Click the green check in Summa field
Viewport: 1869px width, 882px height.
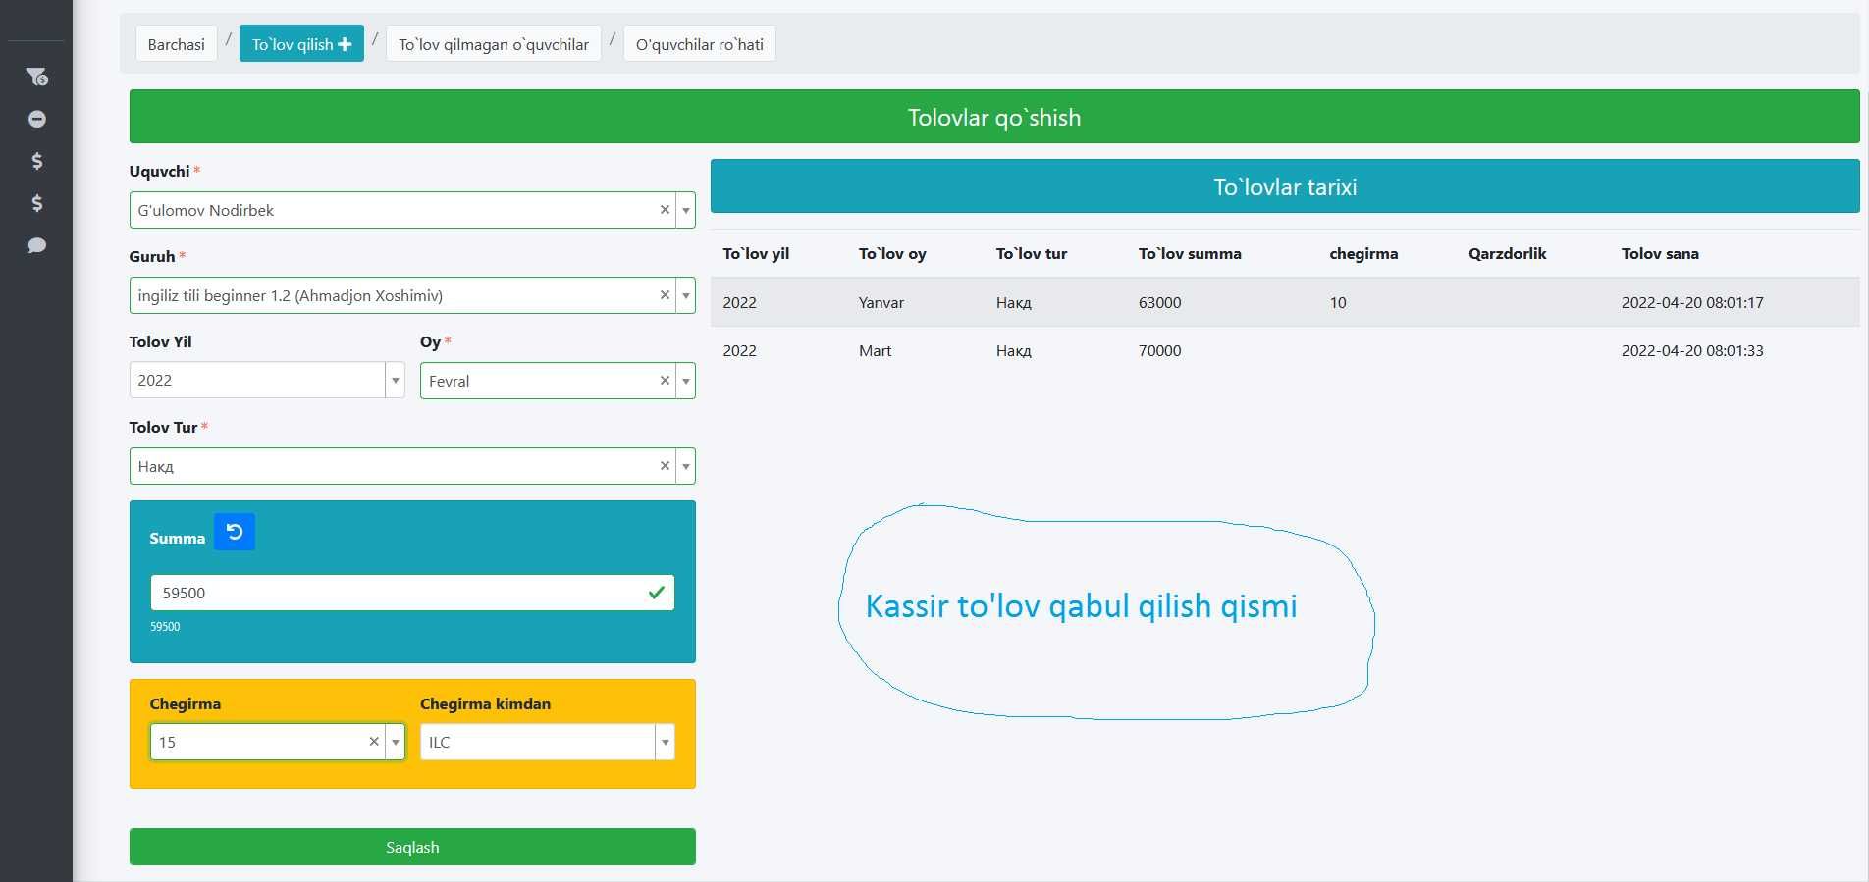(x=657, y=593)
